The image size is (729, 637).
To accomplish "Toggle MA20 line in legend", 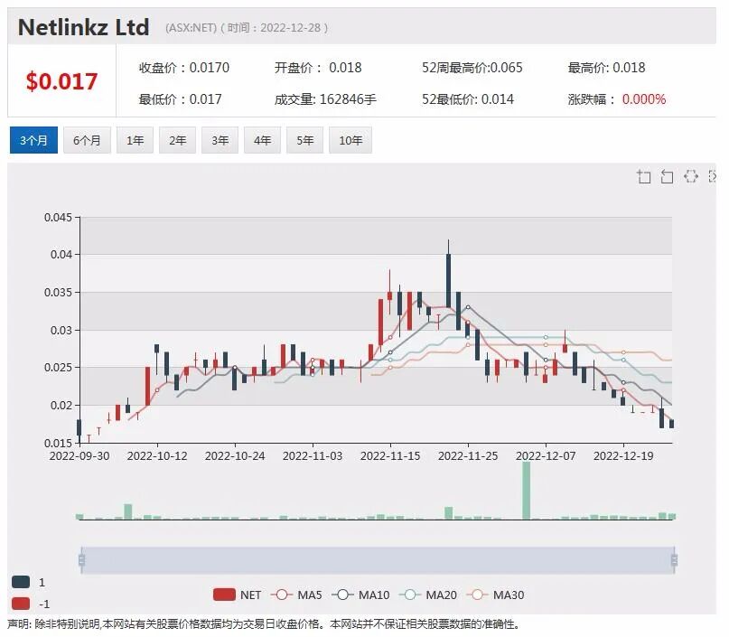I will click(x=427, y=595).
